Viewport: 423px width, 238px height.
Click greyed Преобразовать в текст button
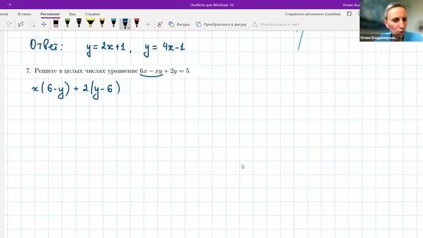point(276,24)
